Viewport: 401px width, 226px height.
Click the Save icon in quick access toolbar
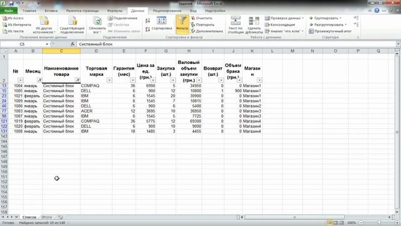tap(11, 3)
